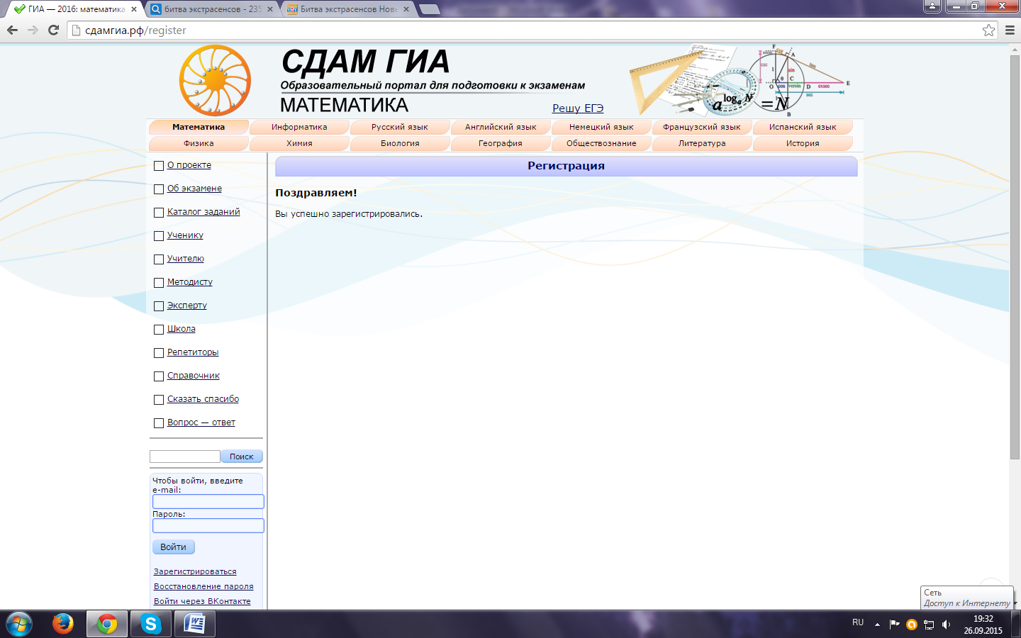The image size is (1021, 638).
Task: Click the network tray icon
Action: pyautogui.click(x=929, y=625)
